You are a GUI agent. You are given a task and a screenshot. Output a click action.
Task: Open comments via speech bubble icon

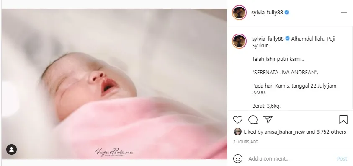click(253, 119)
